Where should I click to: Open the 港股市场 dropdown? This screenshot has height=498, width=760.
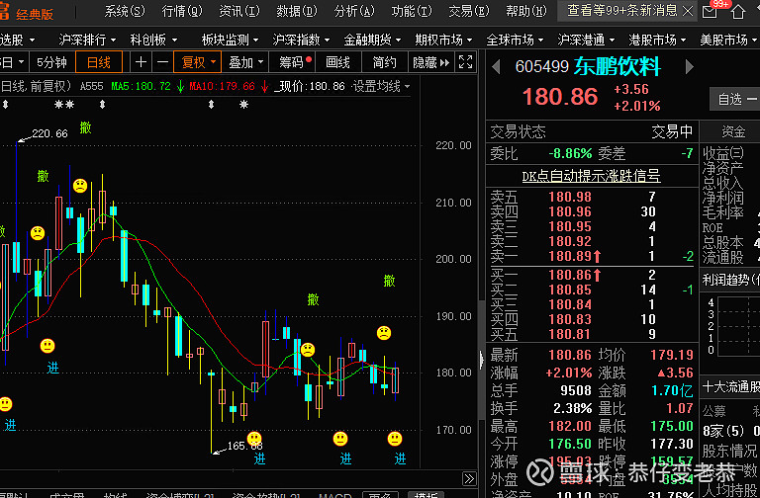pos(657,40)
